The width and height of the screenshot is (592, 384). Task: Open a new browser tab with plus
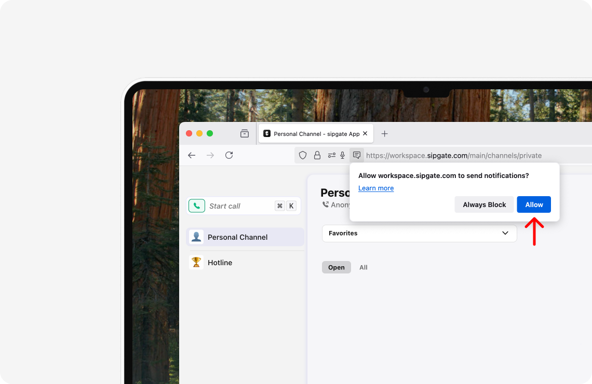pos(384,133)
